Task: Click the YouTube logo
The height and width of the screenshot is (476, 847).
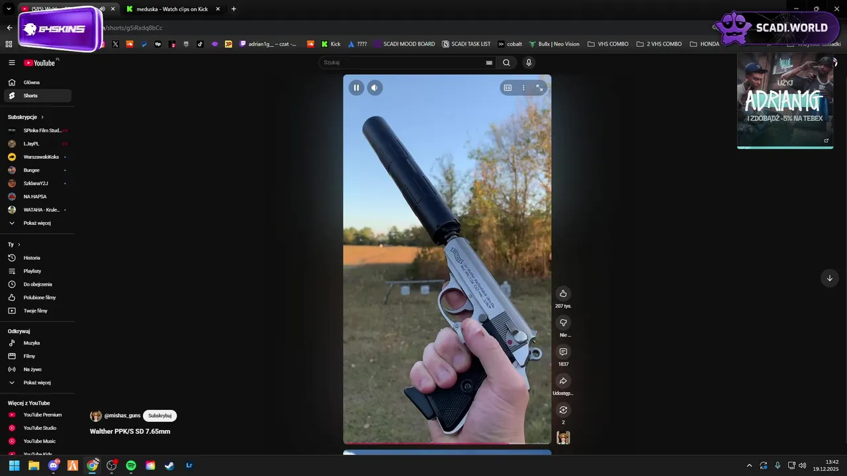Action: [40, 63]
